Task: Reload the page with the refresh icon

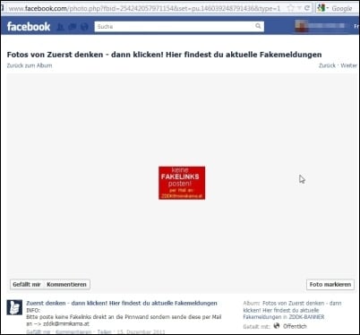Action: [x=307, y=8]
